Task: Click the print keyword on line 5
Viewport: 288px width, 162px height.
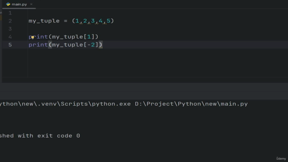Action: (38, 45)
